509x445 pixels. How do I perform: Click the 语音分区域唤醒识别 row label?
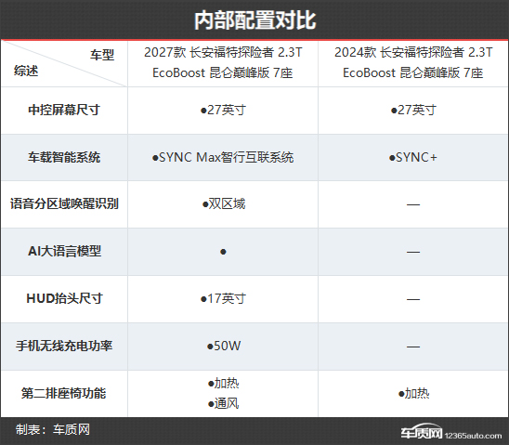[64, 203]
